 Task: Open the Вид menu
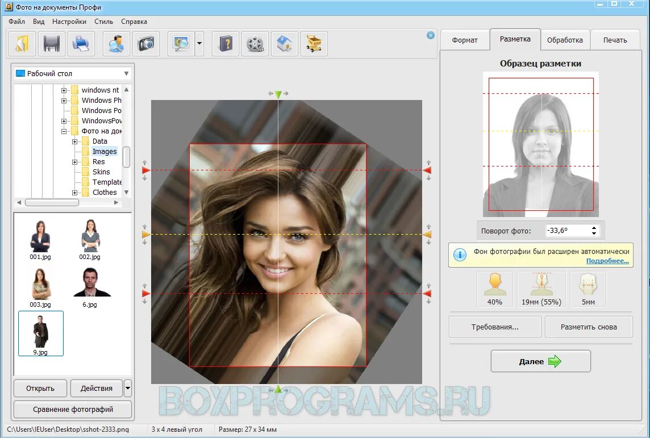pos(39,22)
